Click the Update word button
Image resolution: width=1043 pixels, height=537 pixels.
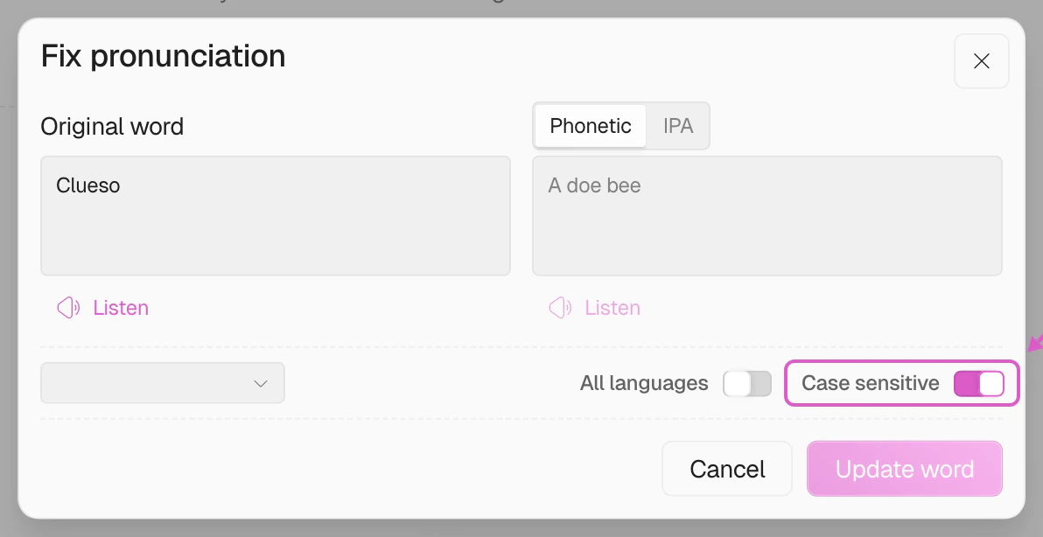(904, 470)
